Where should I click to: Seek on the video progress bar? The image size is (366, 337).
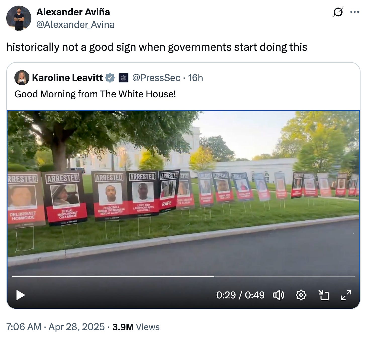pos(183,276)
